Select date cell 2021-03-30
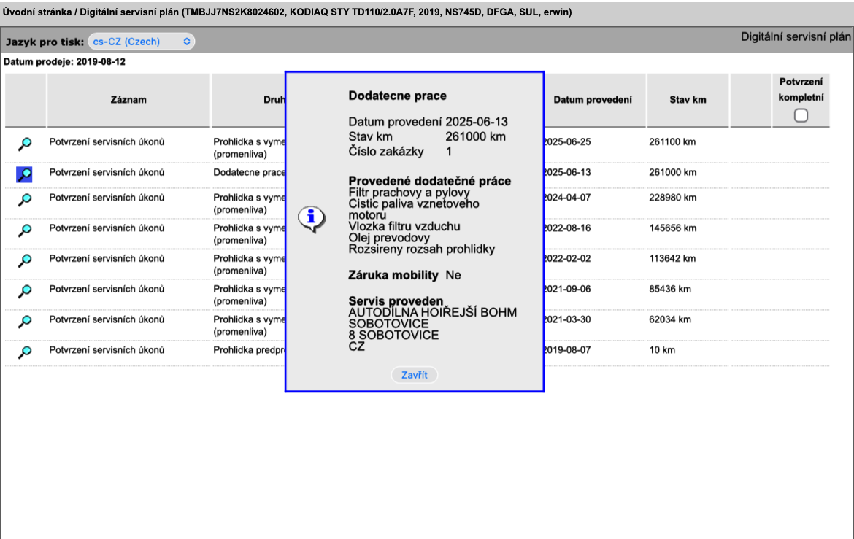Image resolution: width=854 pixels, height=539 pixels. coord(567,319)
